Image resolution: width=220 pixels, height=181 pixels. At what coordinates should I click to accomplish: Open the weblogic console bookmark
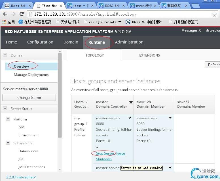(x=102, y=22)
